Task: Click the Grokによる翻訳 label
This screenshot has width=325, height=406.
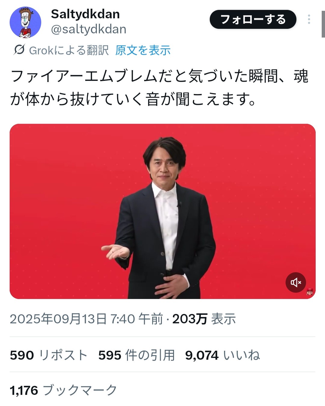Action: point(69,50)
